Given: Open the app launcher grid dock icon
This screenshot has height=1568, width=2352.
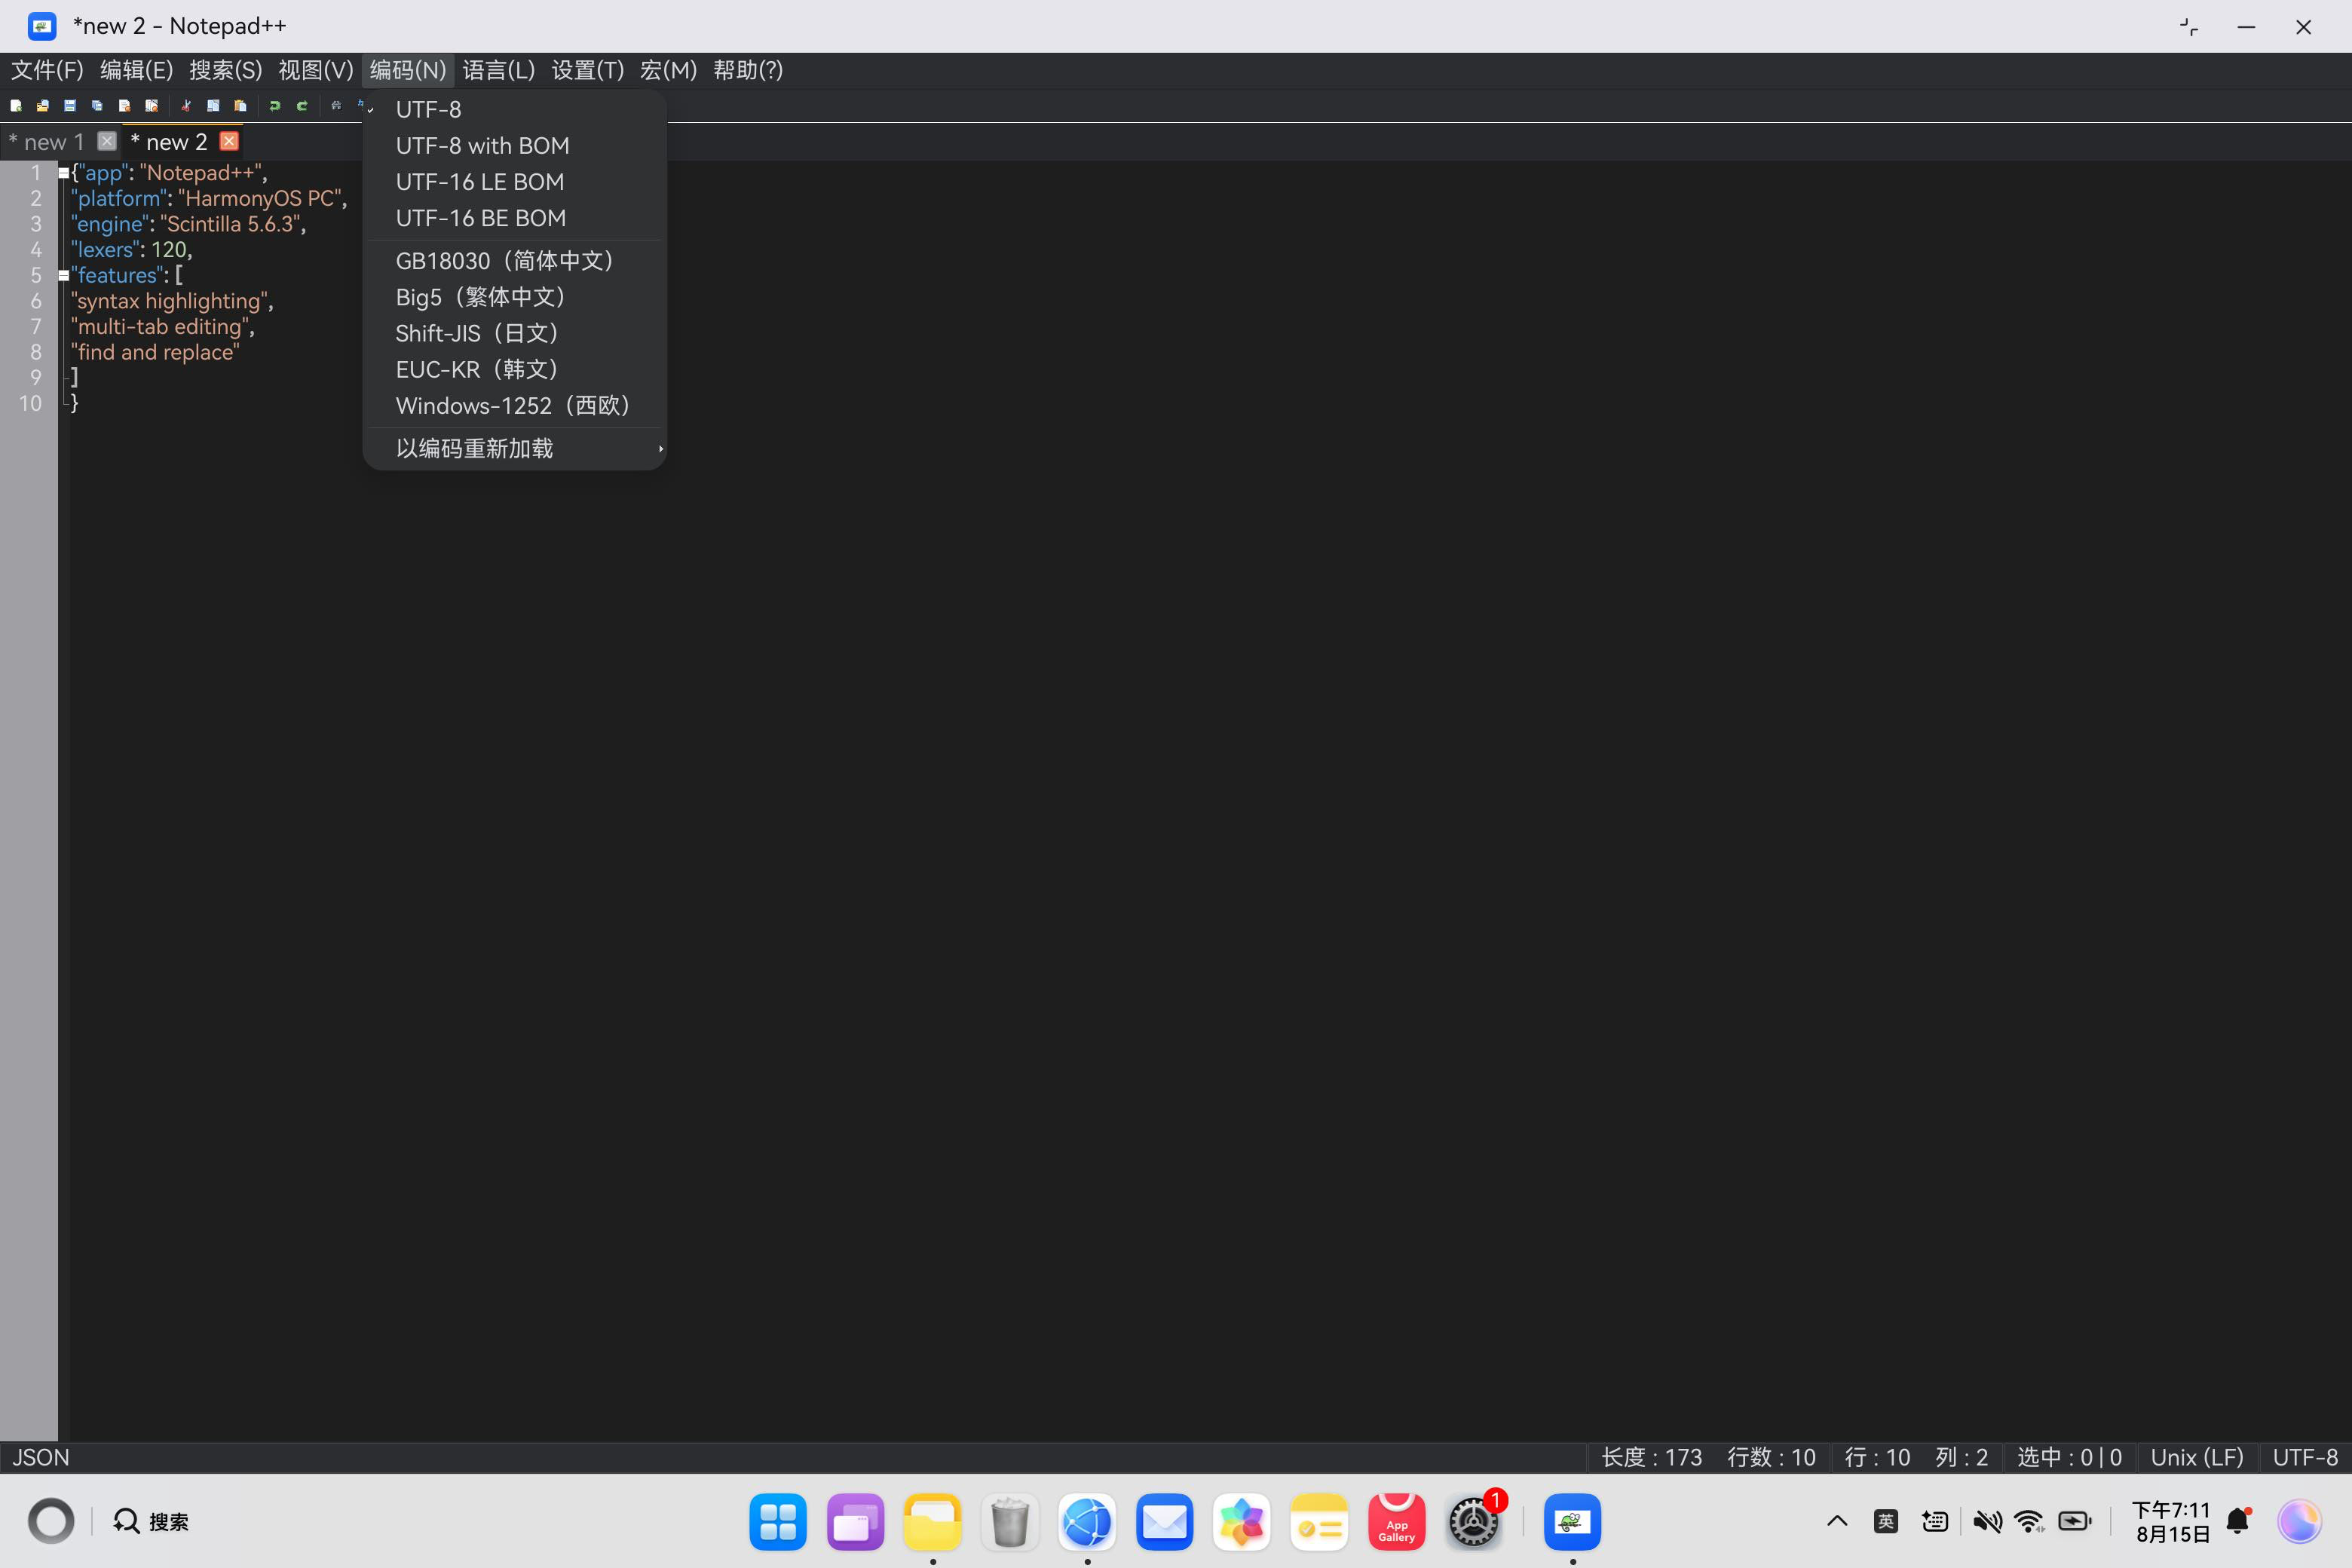Looking at the screenshot, I should coord(778,1522).
